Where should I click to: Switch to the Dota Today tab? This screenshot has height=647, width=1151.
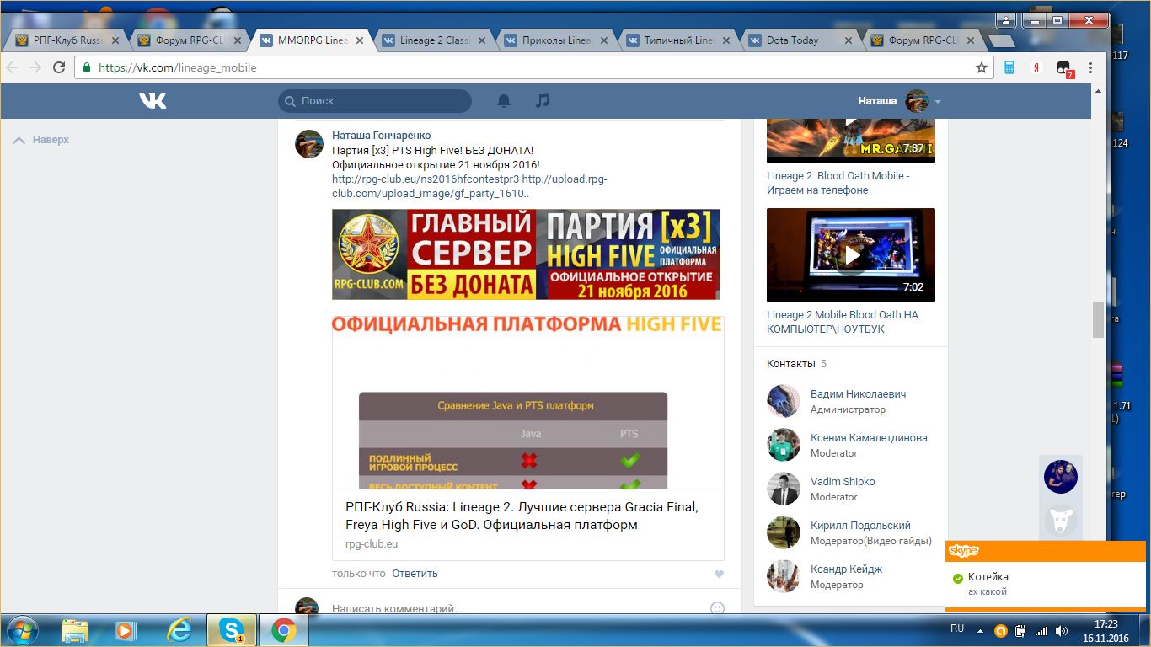point(800,40)
